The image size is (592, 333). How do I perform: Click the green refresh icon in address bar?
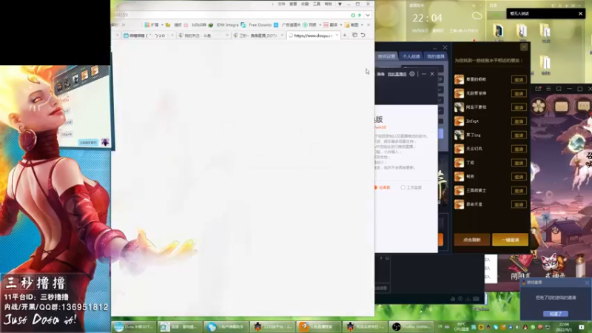click(353, 15)
